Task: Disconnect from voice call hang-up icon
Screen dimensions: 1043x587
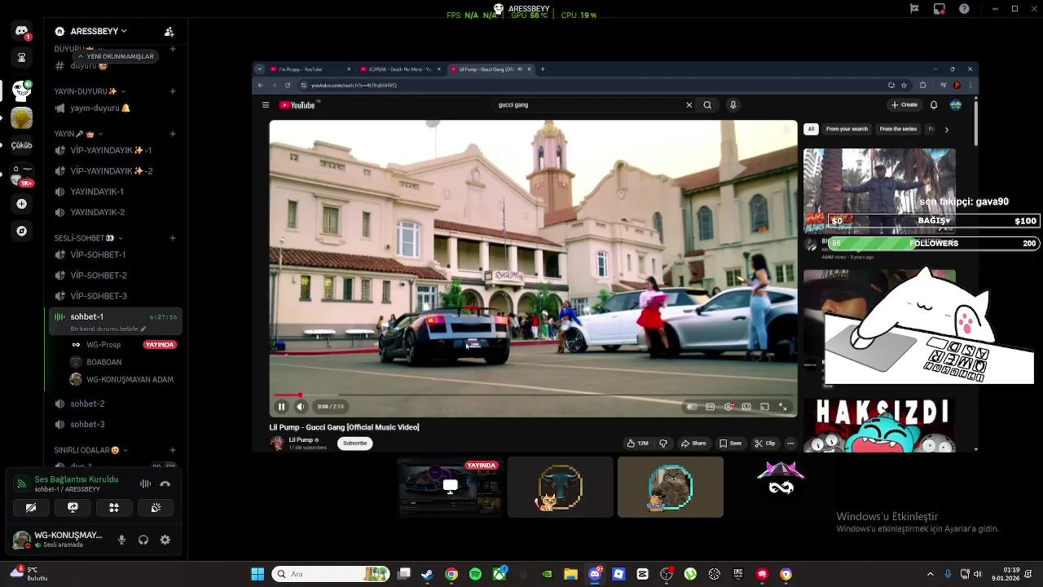Action: 165,483
